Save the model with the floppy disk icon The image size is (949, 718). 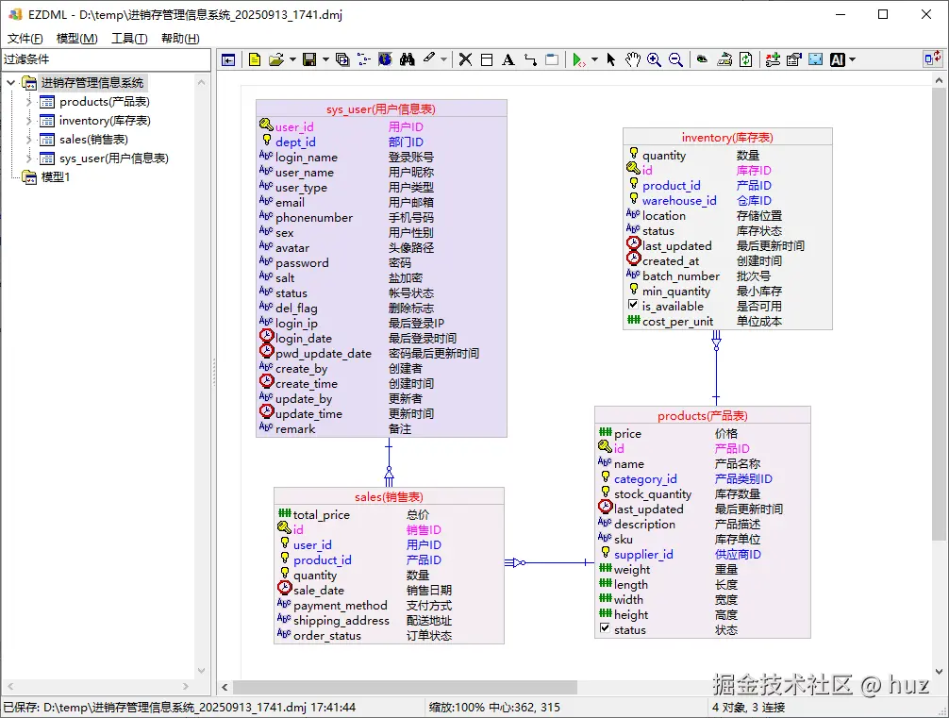tap(309, 59)
